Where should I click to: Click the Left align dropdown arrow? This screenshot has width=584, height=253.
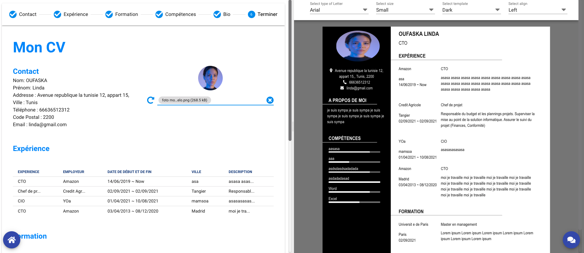point(564,10)
